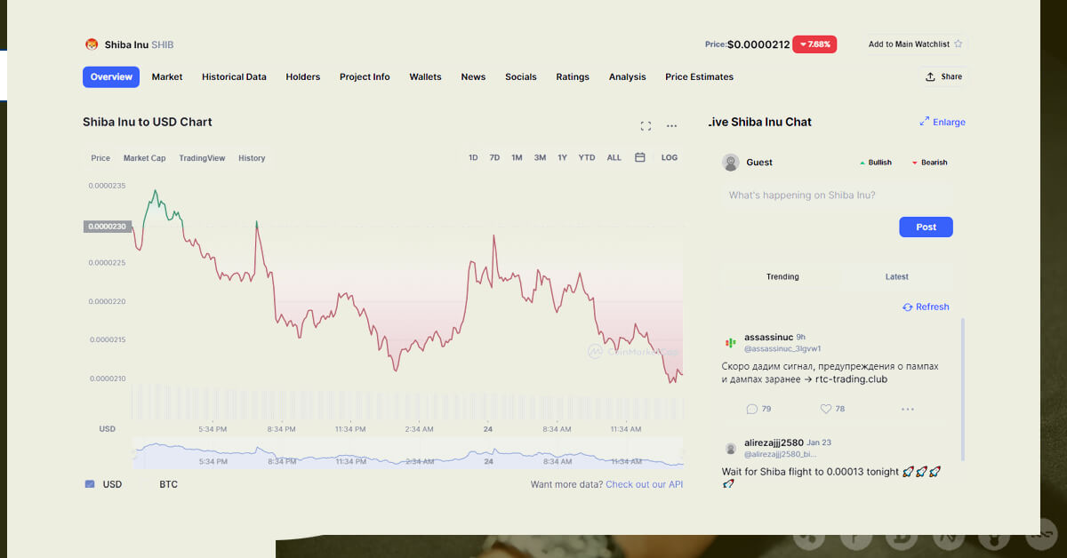Enlarge the live chat panel
Viewport: 1067px width, 558px height.
coord(943,122)
